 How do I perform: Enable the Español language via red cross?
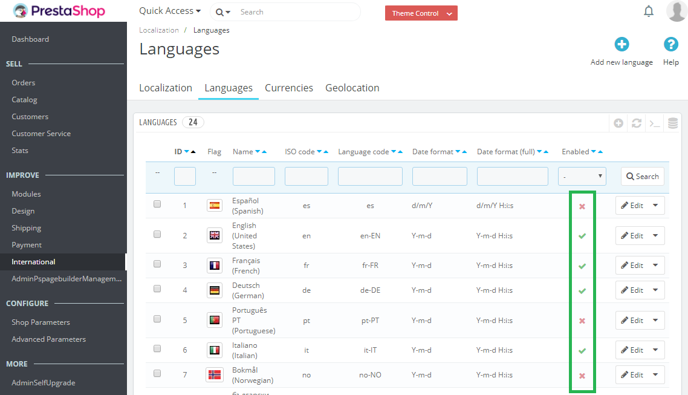(x=582, y=206)
